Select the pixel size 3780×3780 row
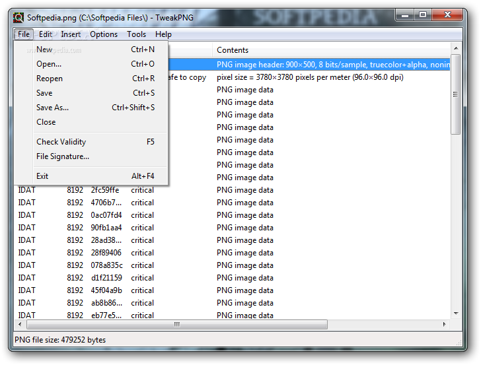Screen dimensions: 481x365 tap(309, 77)
